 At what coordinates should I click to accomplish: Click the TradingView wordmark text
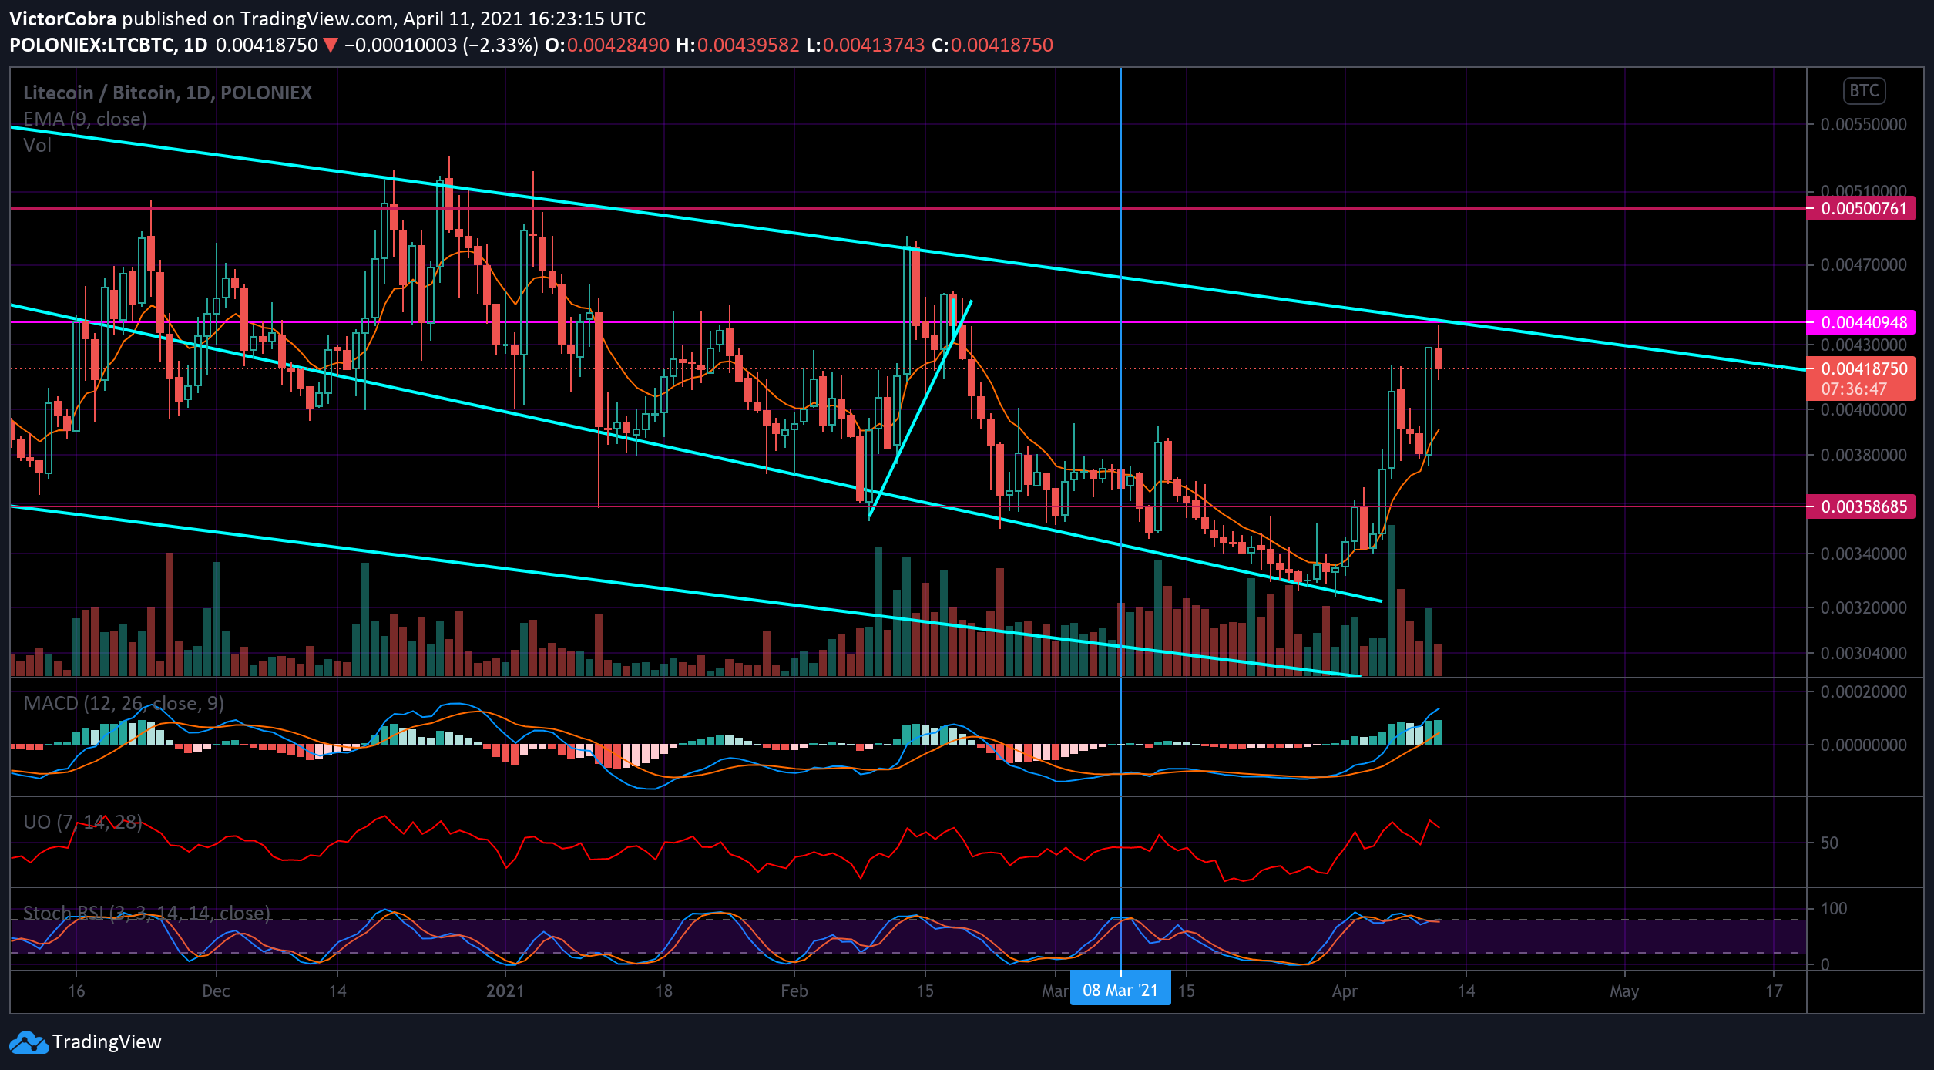point(107,1042)
